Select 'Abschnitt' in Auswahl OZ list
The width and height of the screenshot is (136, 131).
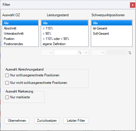tap(20, 28)
